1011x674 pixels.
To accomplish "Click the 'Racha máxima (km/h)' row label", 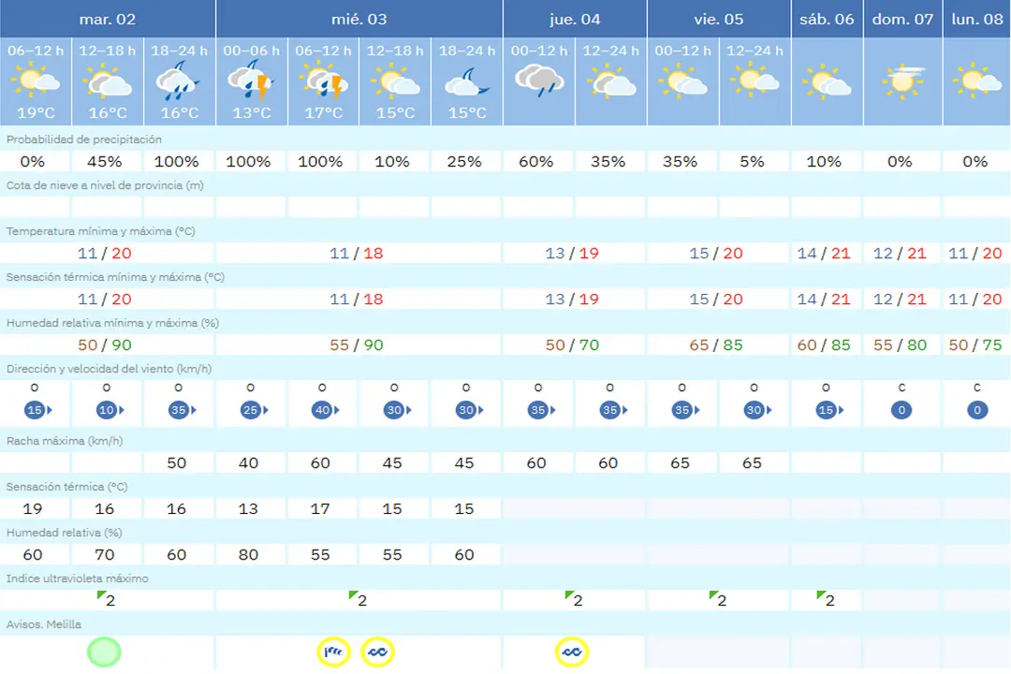I will click(x=65, y=441).
